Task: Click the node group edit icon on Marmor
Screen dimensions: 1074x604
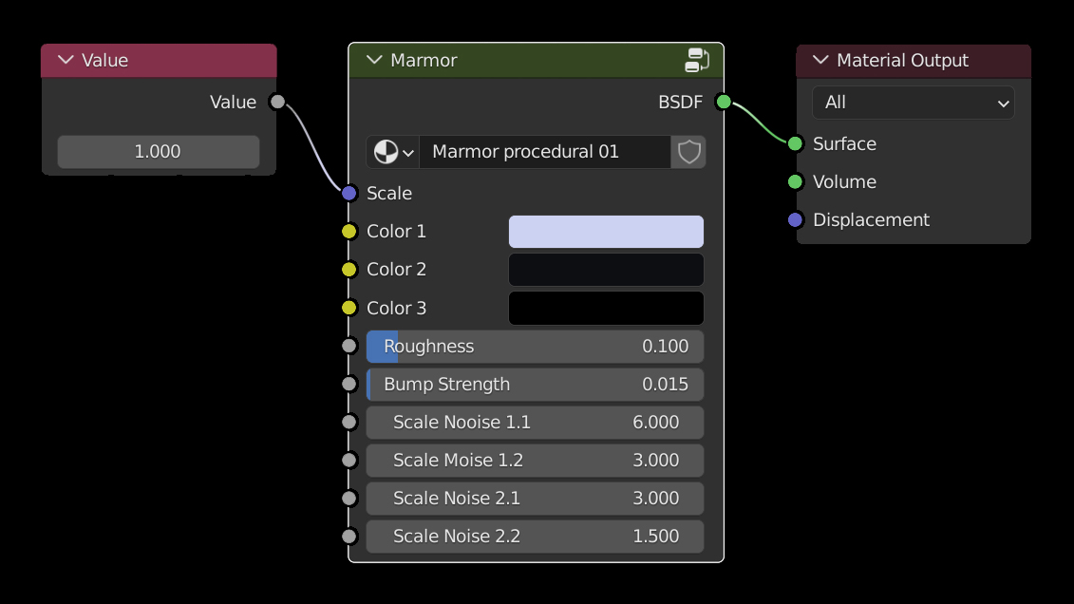Action: click(697, 60)
